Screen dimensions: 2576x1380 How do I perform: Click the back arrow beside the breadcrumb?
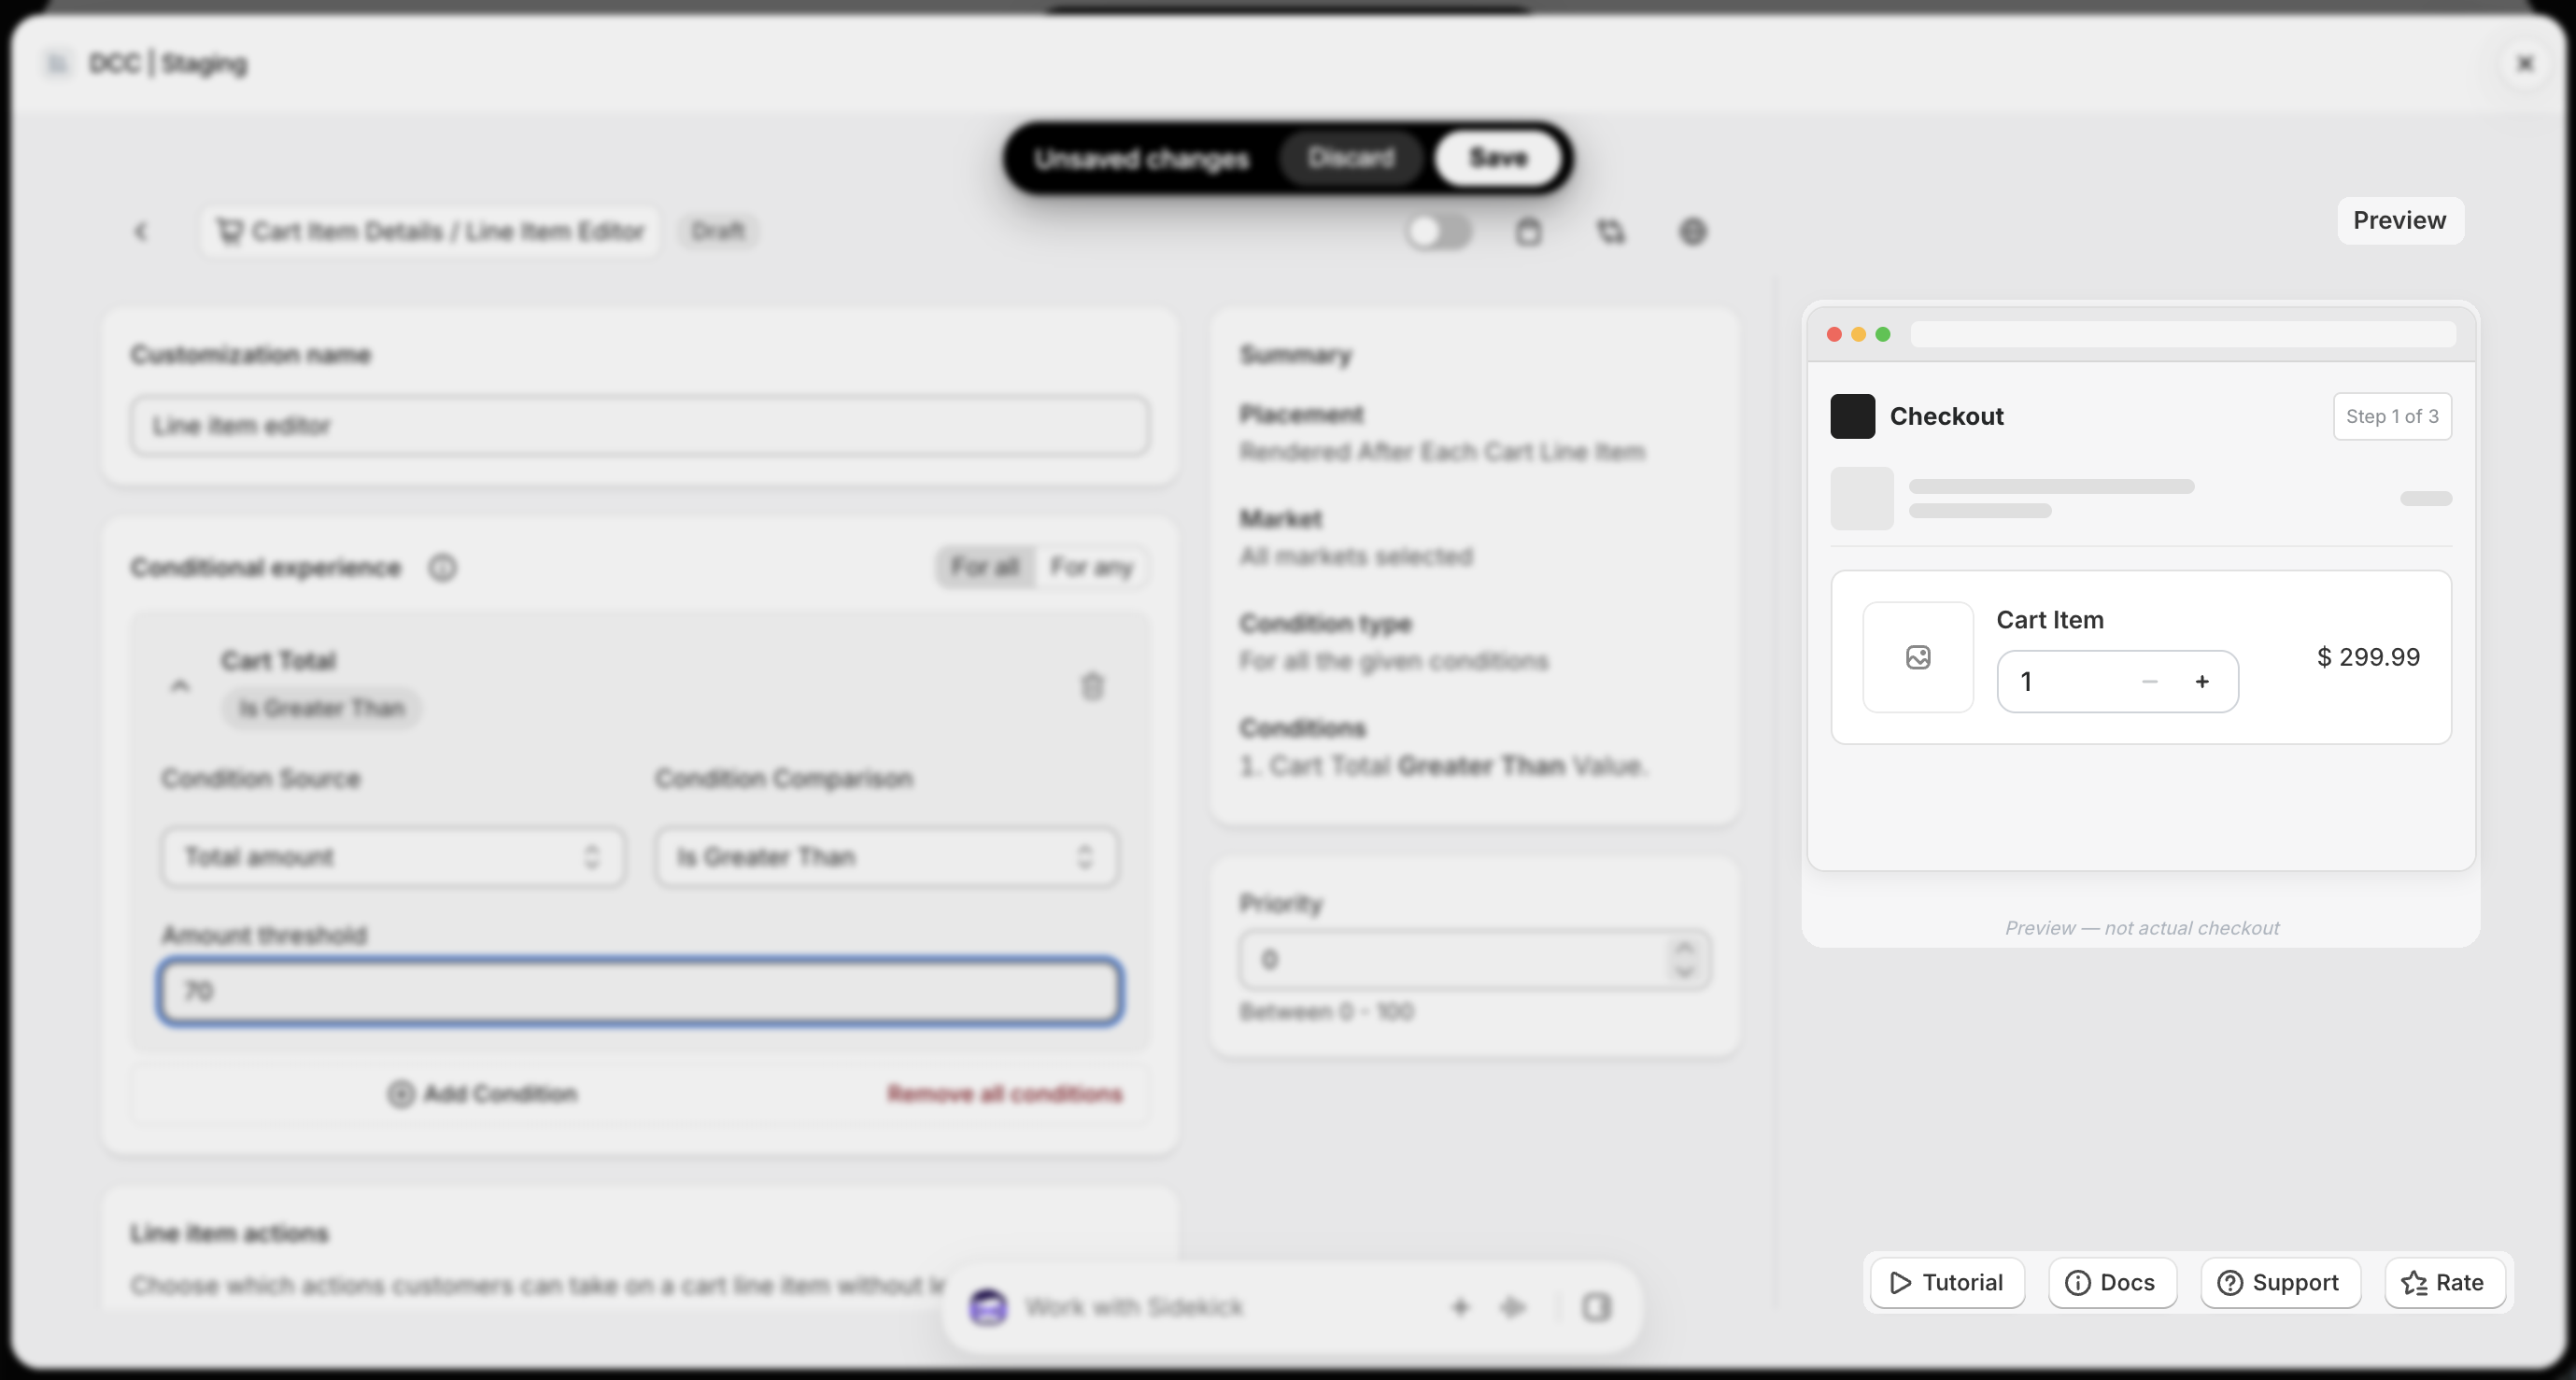click(x=141, y=232)
